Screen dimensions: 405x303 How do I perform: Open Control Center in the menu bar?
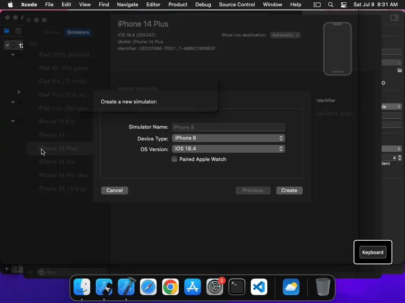coord(344,5)
